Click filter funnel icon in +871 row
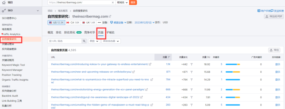285x109 pixels. pyautogui.click(x=191, y=72)
